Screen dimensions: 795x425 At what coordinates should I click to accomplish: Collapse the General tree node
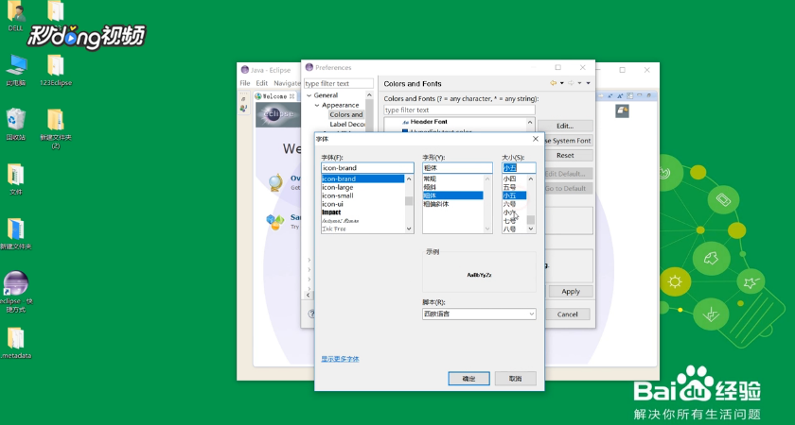point(309,95)
